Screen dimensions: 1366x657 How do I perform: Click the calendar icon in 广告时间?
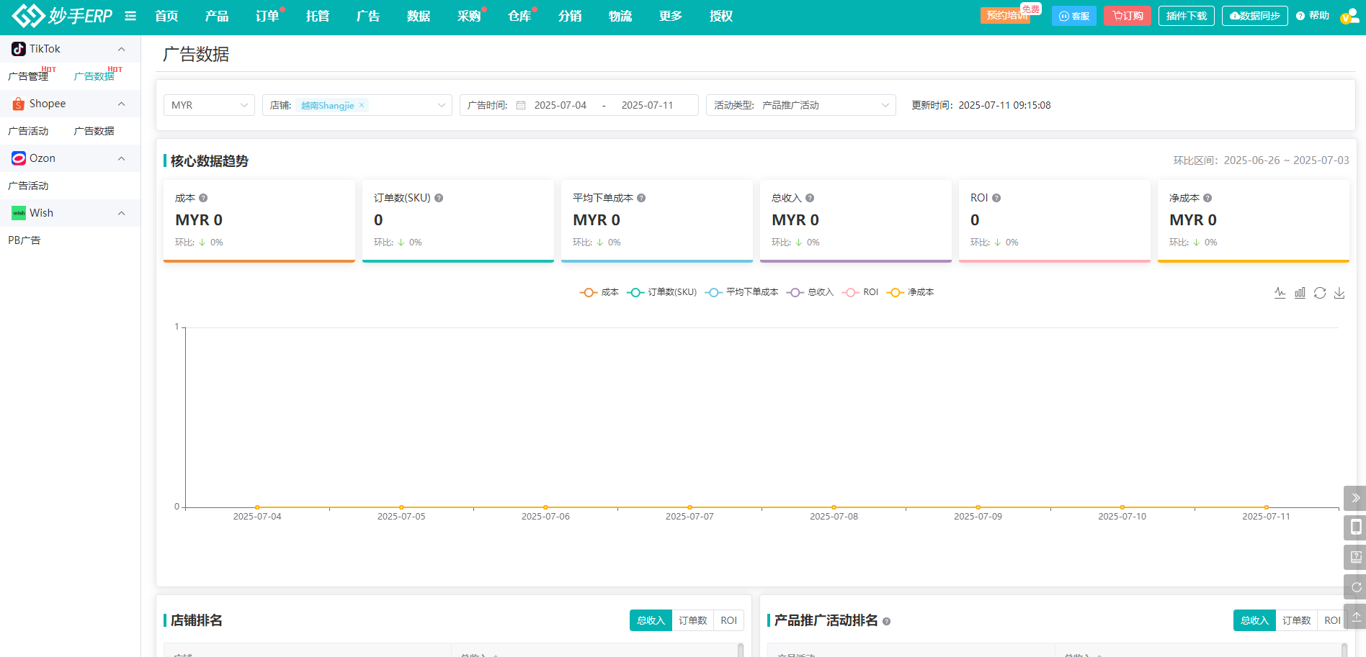[x=521, y=105]
